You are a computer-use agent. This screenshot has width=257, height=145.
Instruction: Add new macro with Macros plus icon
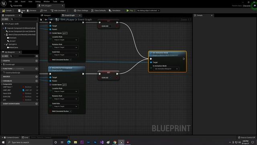coord(37,77)
